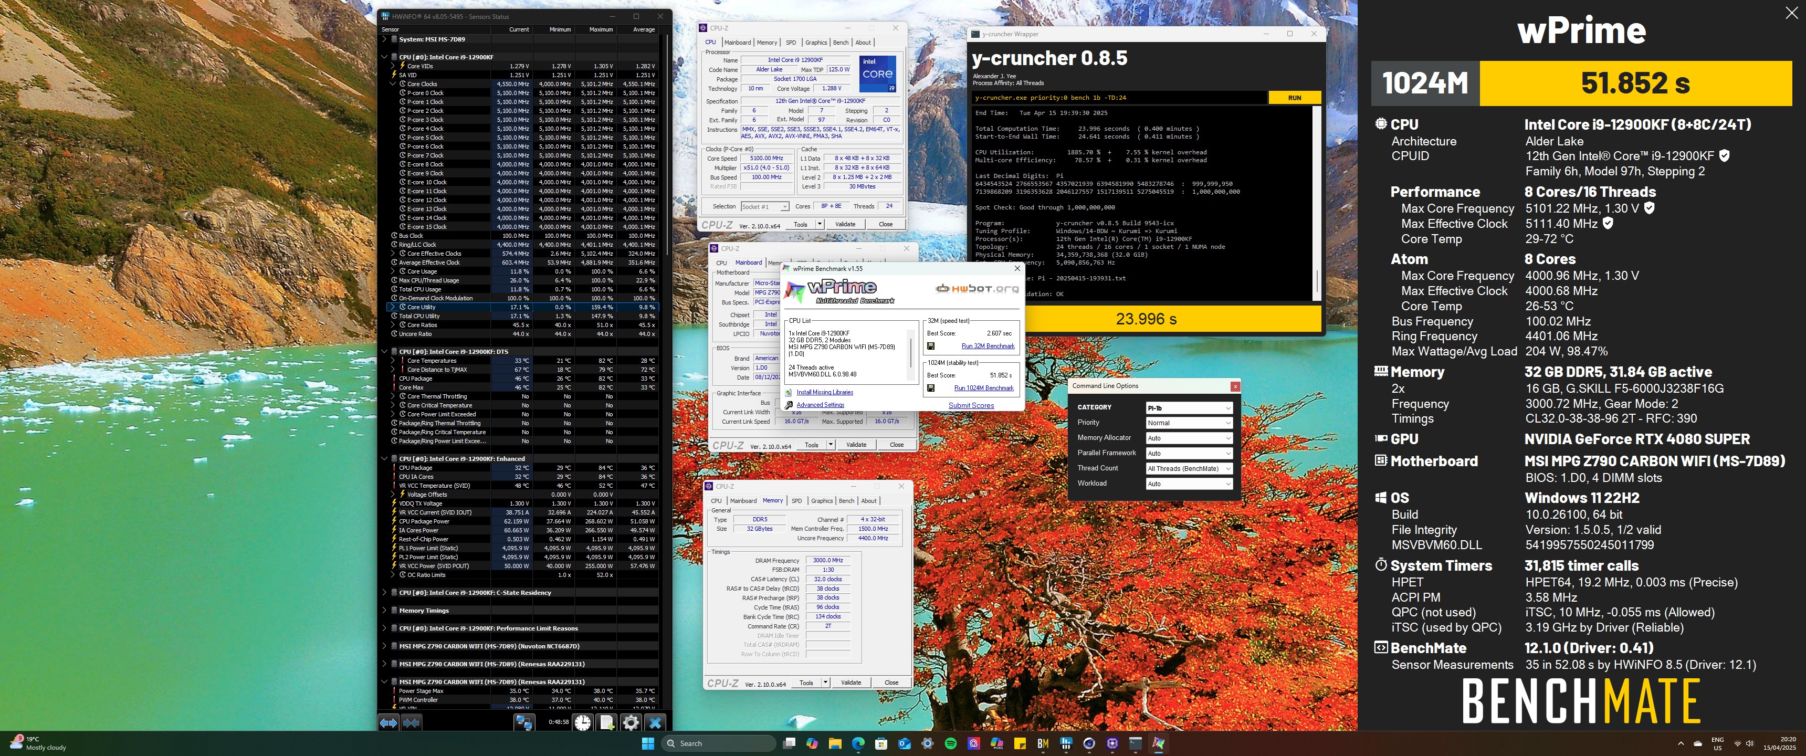Image resolution: width=1806 pixels, height=756 pixels.
Task: Click Validate button in top CPU-Z window
Action: (x=845, y=224)
